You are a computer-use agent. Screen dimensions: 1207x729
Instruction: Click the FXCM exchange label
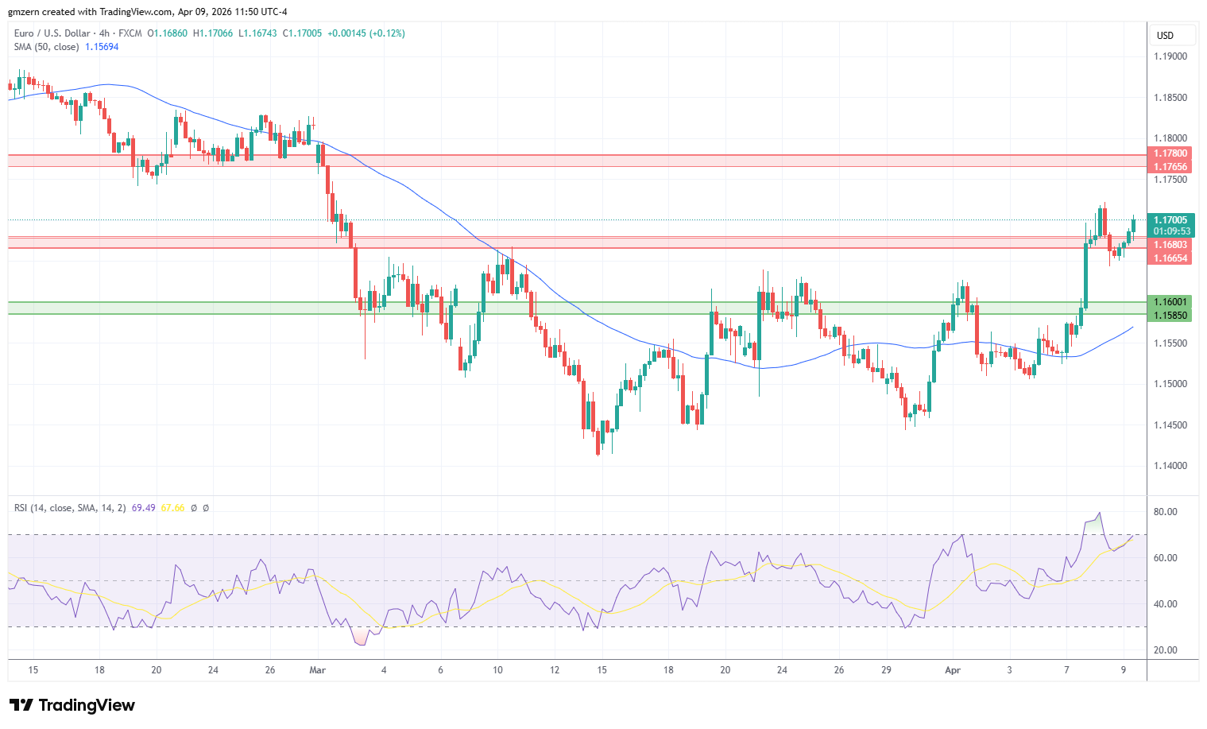point(130,33)
